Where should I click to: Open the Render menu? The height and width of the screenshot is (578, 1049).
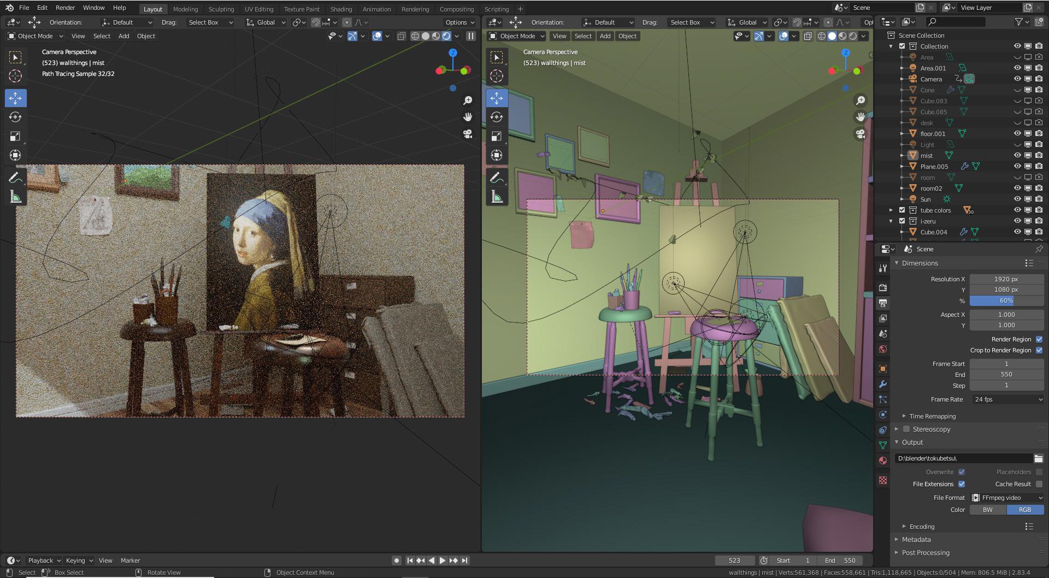click(65, 8)
